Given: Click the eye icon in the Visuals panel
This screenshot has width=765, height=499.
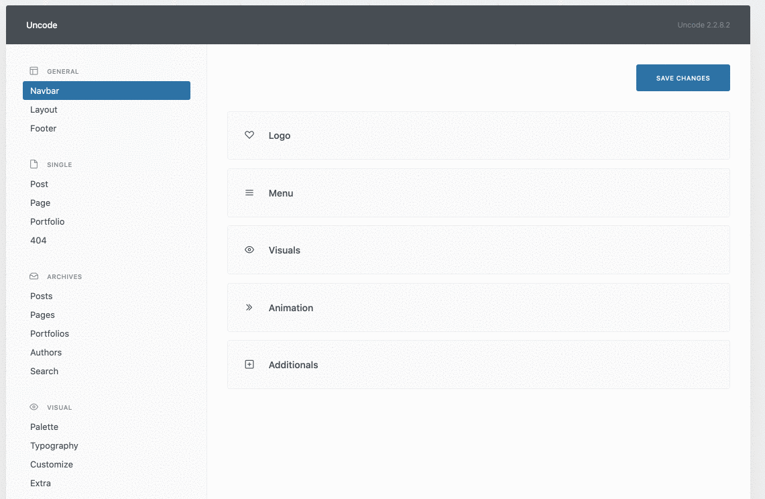Looking at the screenshot, I should coord(249,249).
